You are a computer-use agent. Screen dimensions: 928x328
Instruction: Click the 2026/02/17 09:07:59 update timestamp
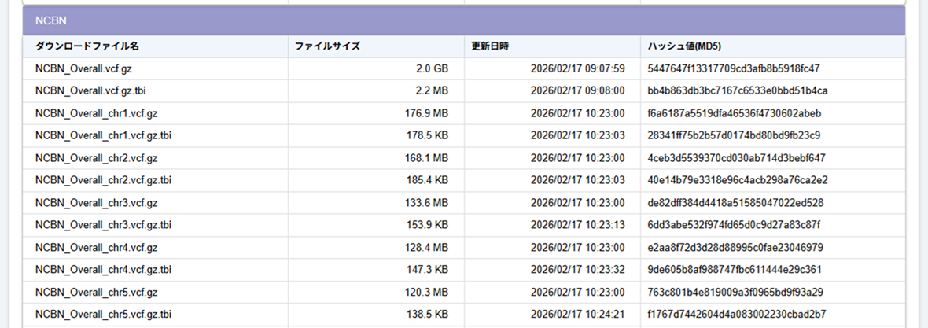(x=577, y=68)
